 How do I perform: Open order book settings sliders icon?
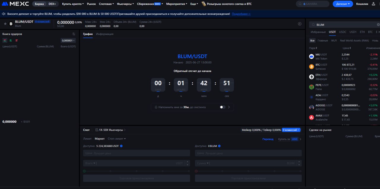(x=74, y=34)
